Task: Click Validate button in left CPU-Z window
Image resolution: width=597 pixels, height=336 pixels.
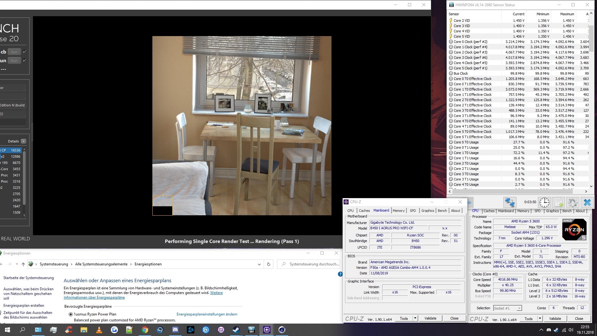Action: (x=430, y=318)
